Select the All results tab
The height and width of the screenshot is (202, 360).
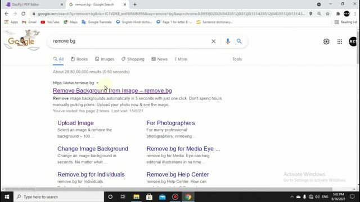(58, 59)
